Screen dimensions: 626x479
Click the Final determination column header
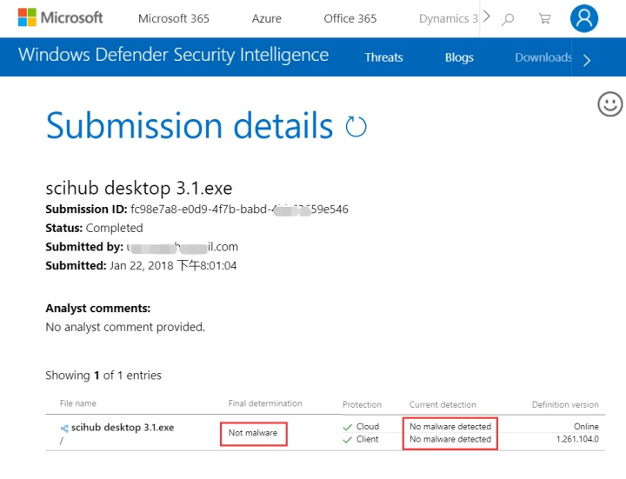coord(265,403)
